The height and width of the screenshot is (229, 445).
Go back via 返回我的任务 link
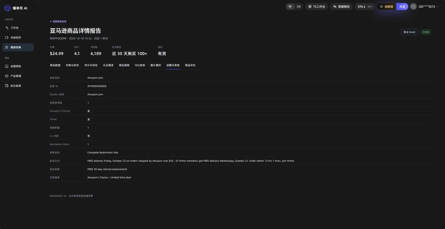(x=58, y=22)
